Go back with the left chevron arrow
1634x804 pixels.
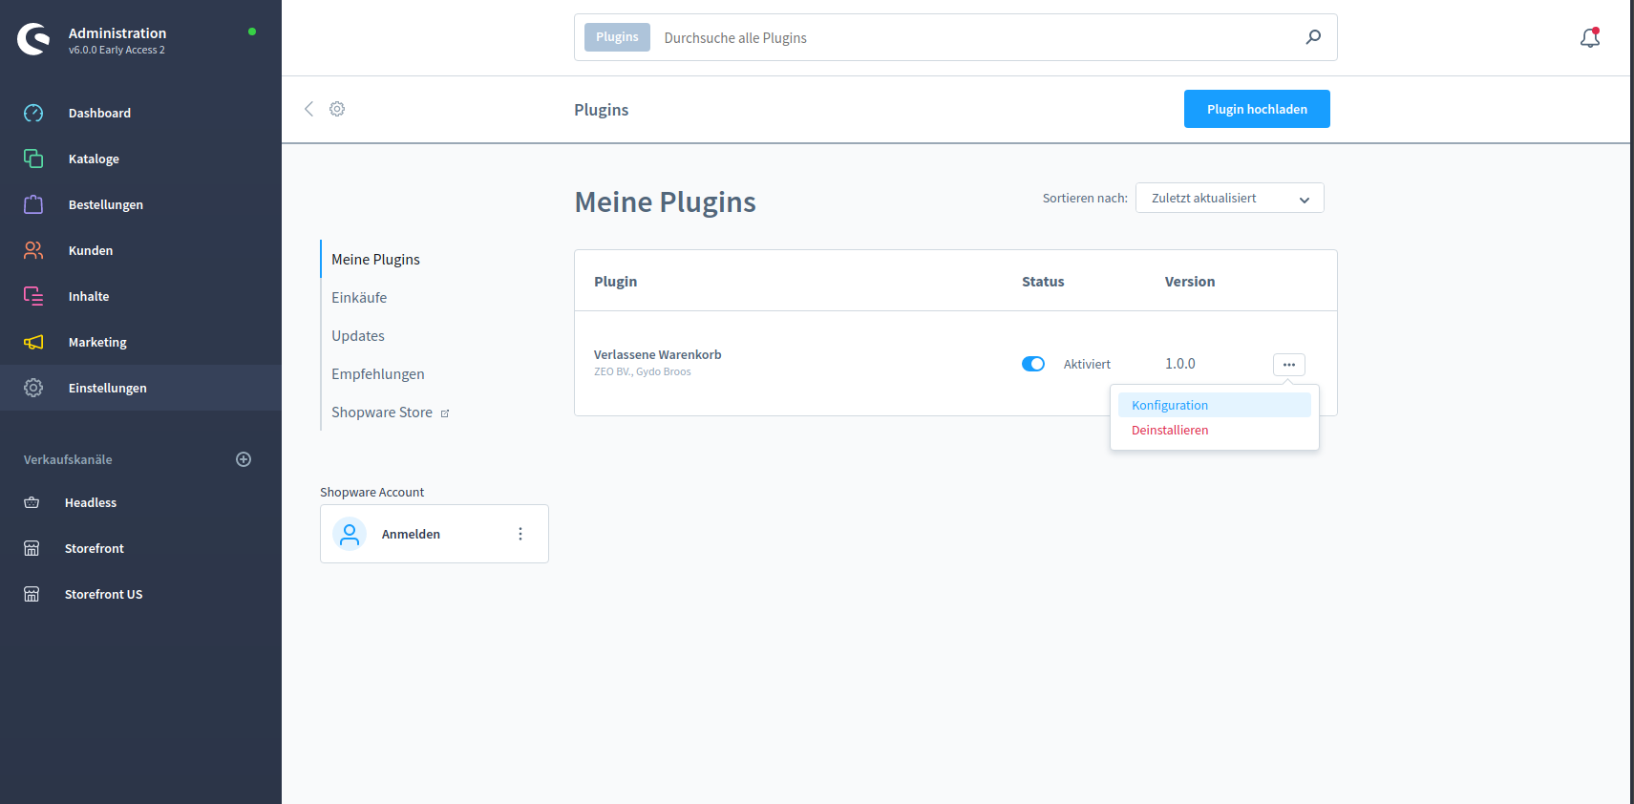point(308,109)
